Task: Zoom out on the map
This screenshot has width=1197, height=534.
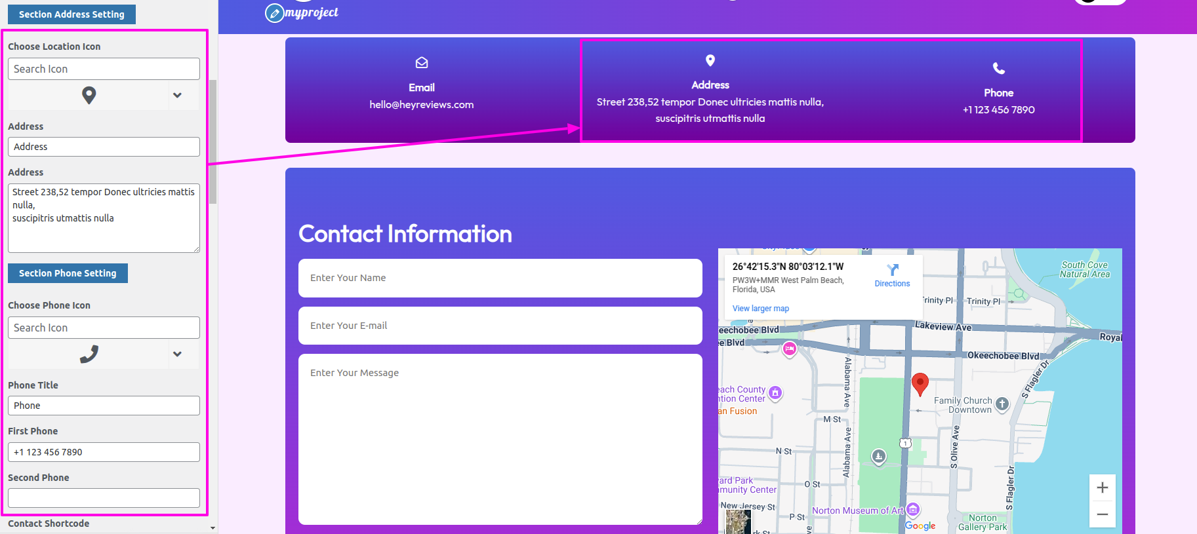Action: [x=1102, y=514]
